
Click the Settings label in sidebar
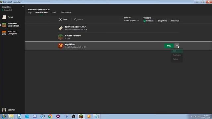point(12,110)
